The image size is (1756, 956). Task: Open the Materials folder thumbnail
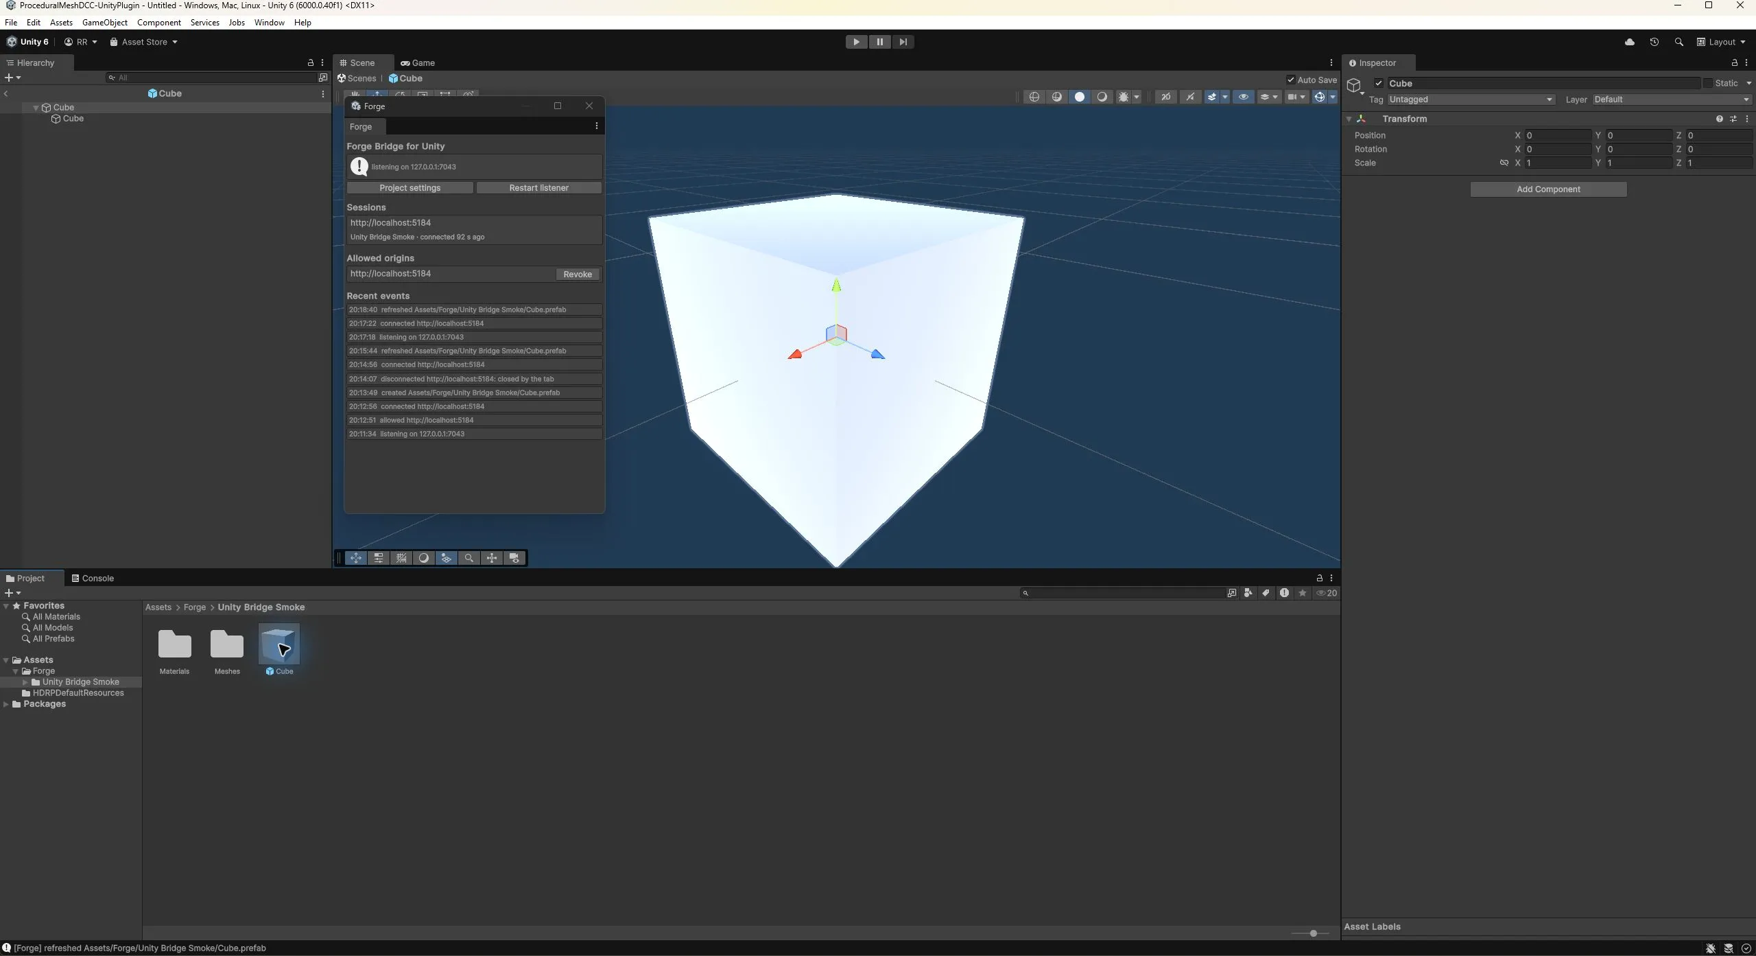pyautogui.click(x=174, y=645)
